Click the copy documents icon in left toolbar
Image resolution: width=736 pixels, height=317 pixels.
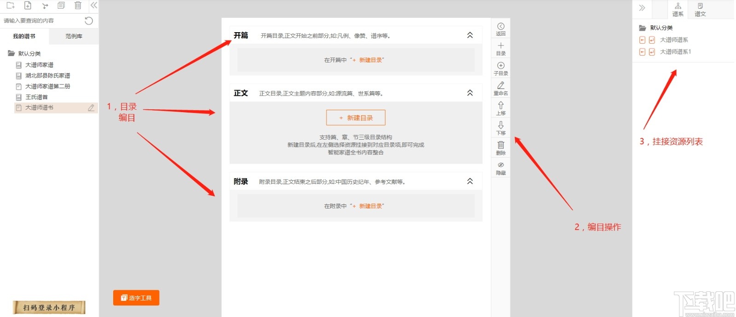61,6
